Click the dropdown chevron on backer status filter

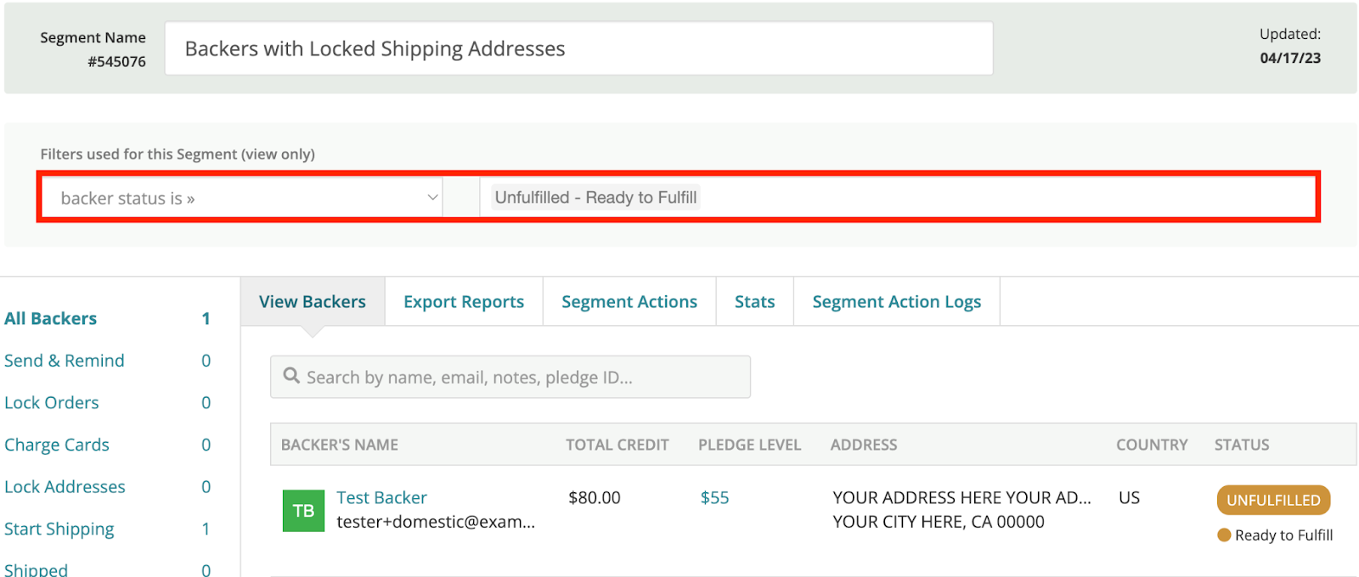click(x=432, y=198)
